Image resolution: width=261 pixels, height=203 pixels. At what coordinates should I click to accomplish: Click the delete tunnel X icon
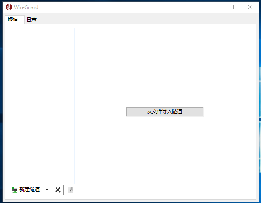click(x=58, y=190)
